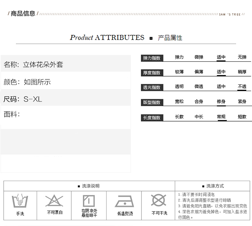The height and width of the screenshot is (226, 252).
Task: Select 修身 in the 版型指数 row
Action: pyautogui.click(x=221, y=101)
